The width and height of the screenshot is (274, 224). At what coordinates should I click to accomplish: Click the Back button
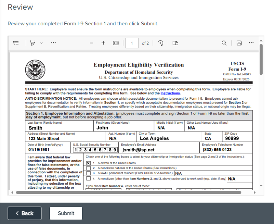[24, 213]
